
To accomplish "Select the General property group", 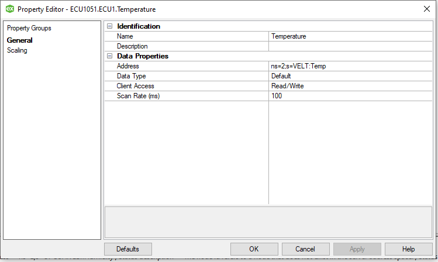I will [x=19, y=40].
